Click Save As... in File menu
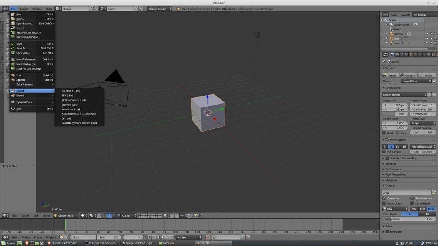 (x=32, y=48)
